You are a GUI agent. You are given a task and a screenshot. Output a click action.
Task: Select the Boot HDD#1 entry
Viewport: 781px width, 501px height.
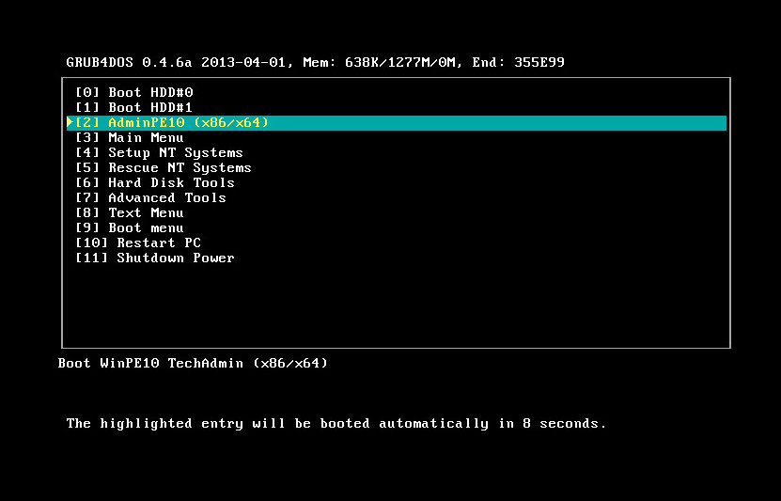coord(139,108)
